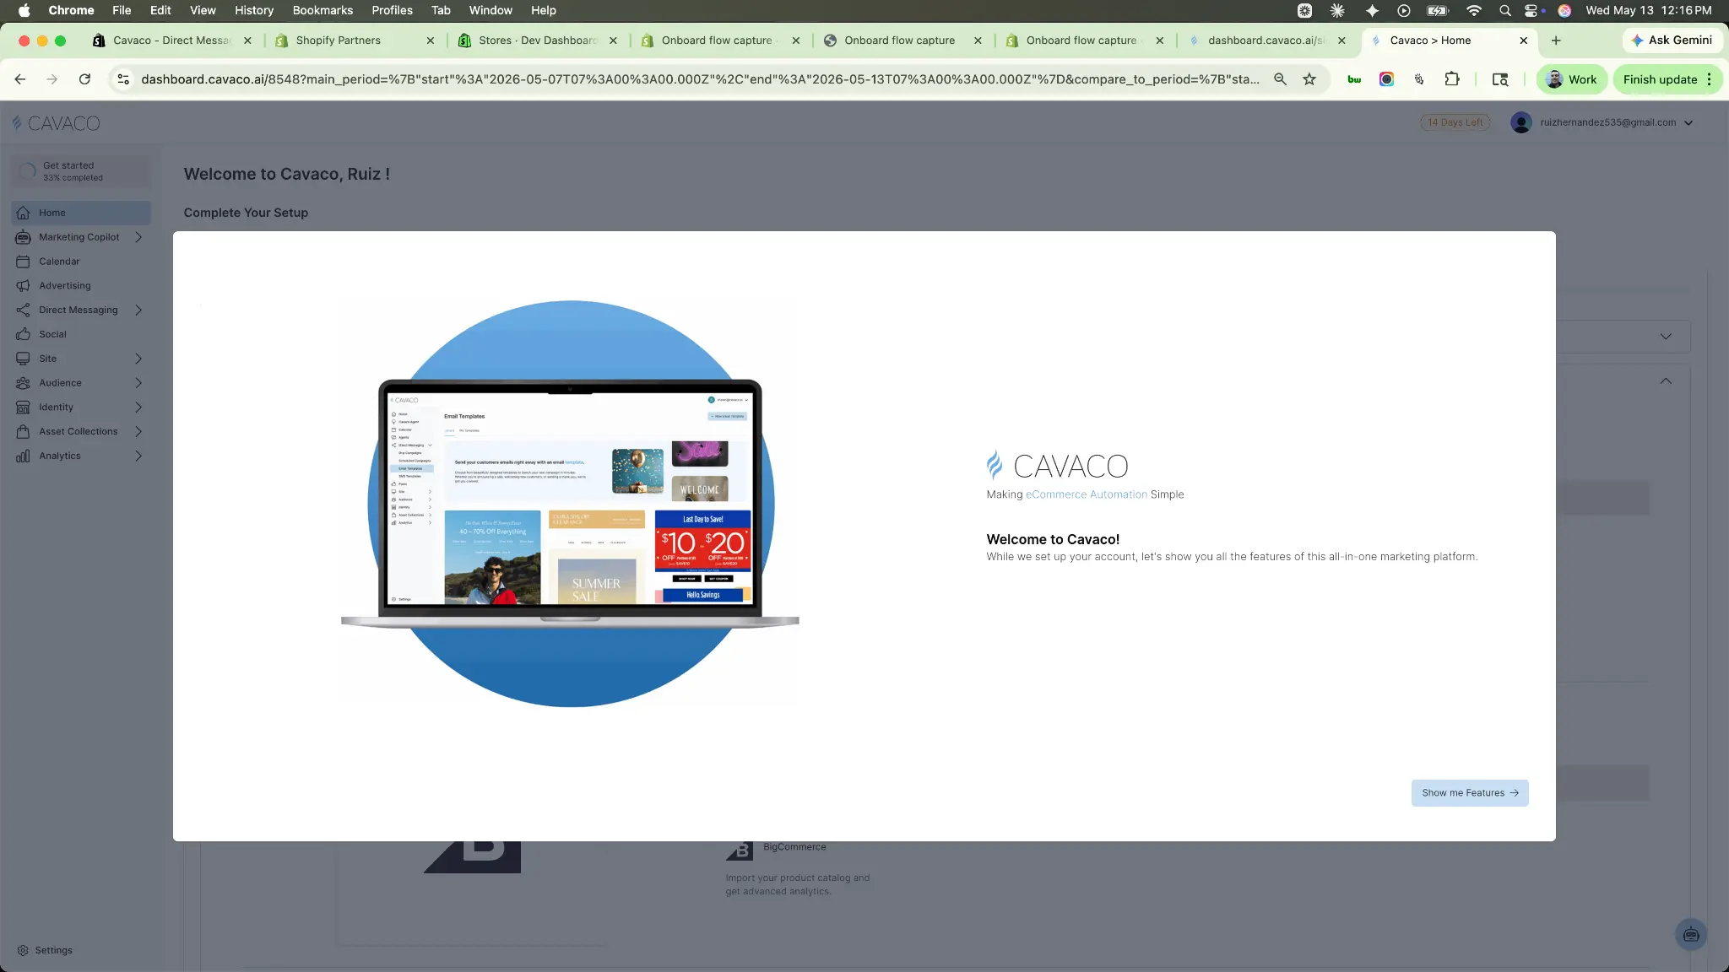Click the 'Welcome to Cavaco!' modal heading
The image size is (1729, 972).
(1053, 539)
